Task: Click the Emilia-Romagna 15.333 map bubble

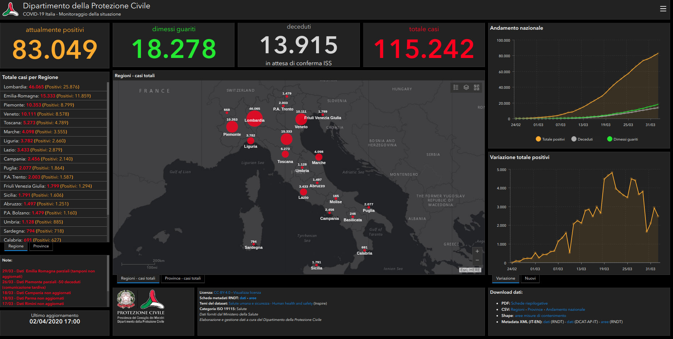Action: 286,139
